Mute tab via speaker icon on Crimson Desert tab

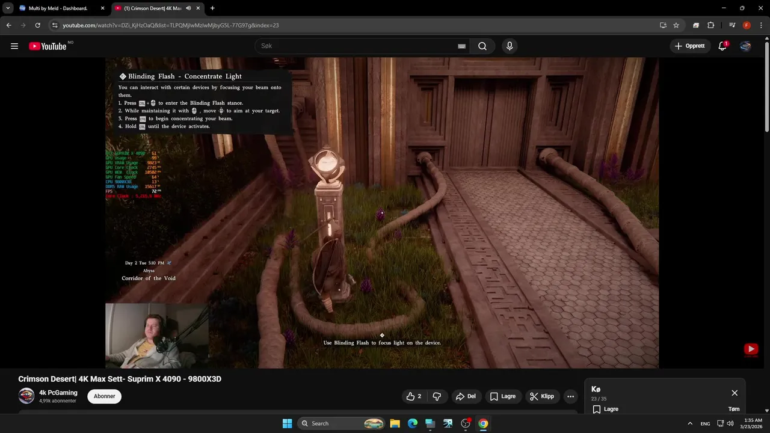(x=188, y=8)
